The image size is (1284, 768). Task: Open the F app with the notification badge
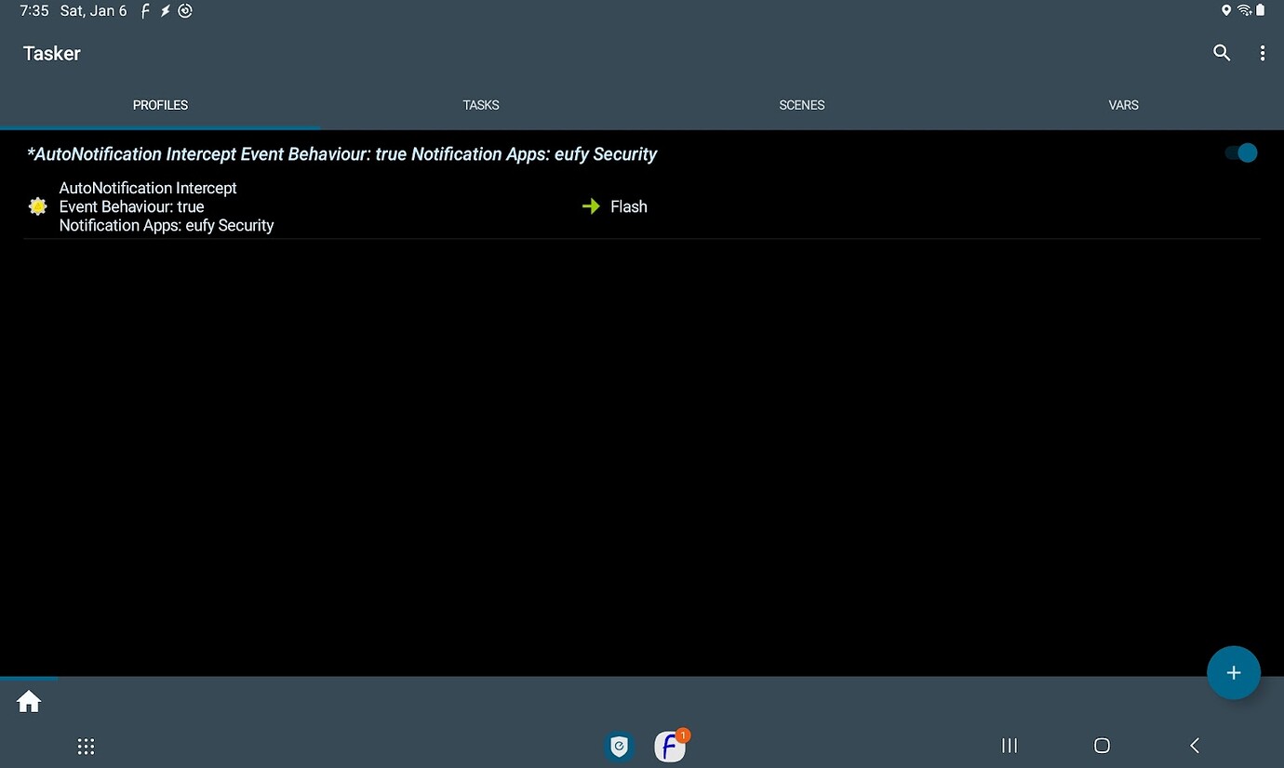pos(670,746)
